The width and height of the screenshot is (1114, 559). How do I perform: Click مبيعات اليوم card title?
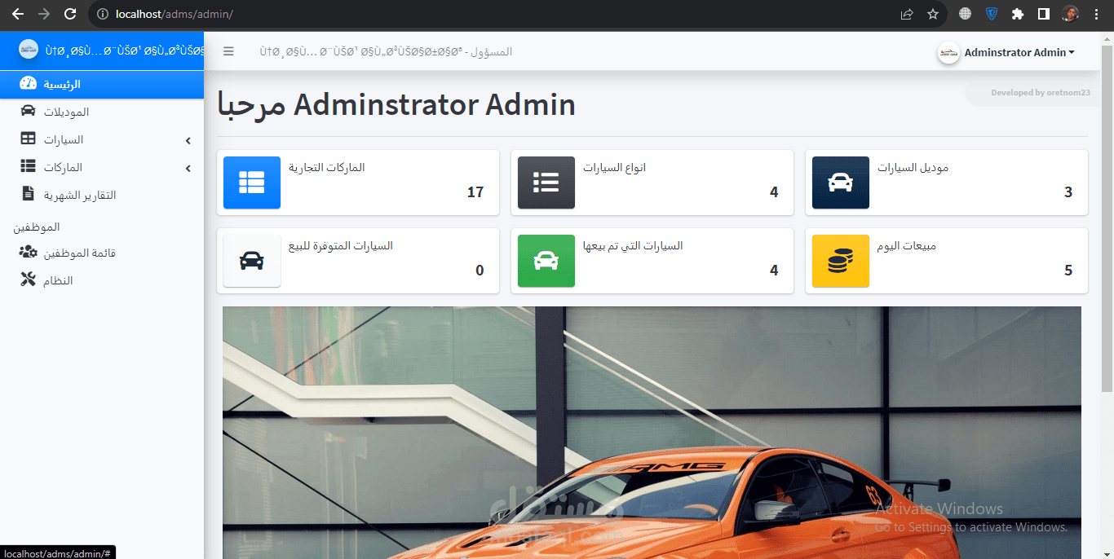[907, 245]
